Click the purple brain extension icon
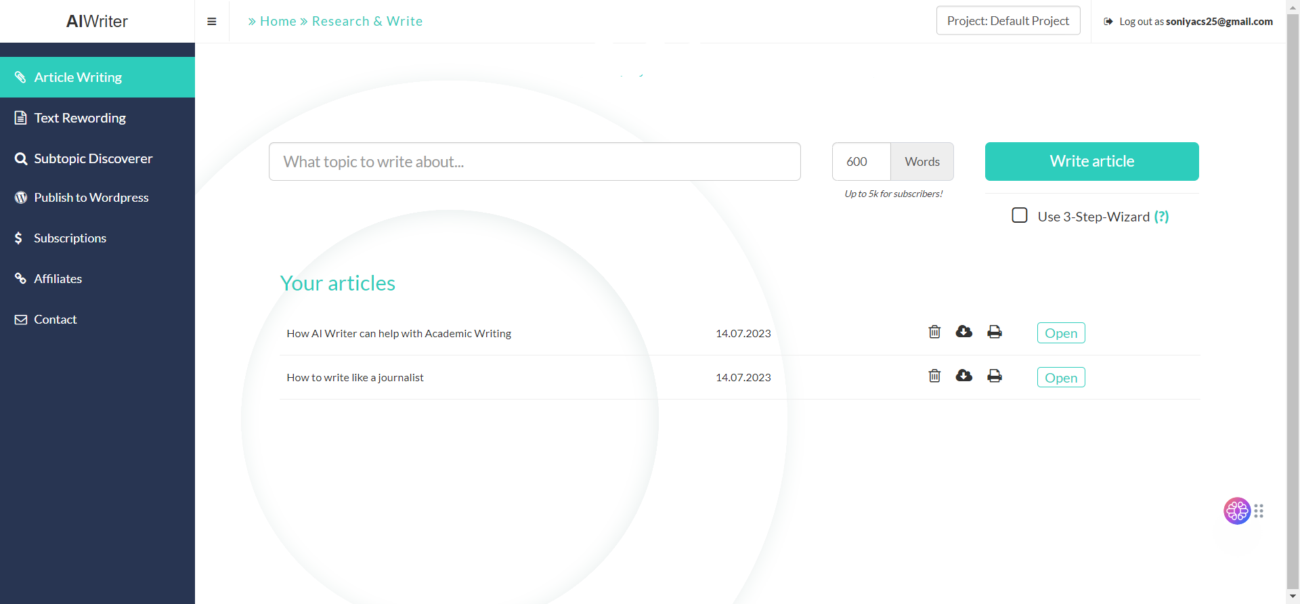This screenshot has width=1300, height=604. (x=1237, y=511)
